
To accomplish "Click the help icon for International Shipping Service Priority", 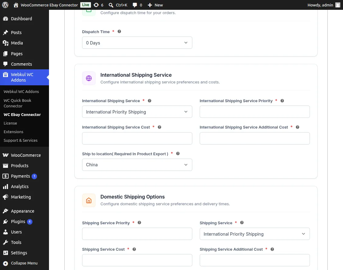I will 282,101.
